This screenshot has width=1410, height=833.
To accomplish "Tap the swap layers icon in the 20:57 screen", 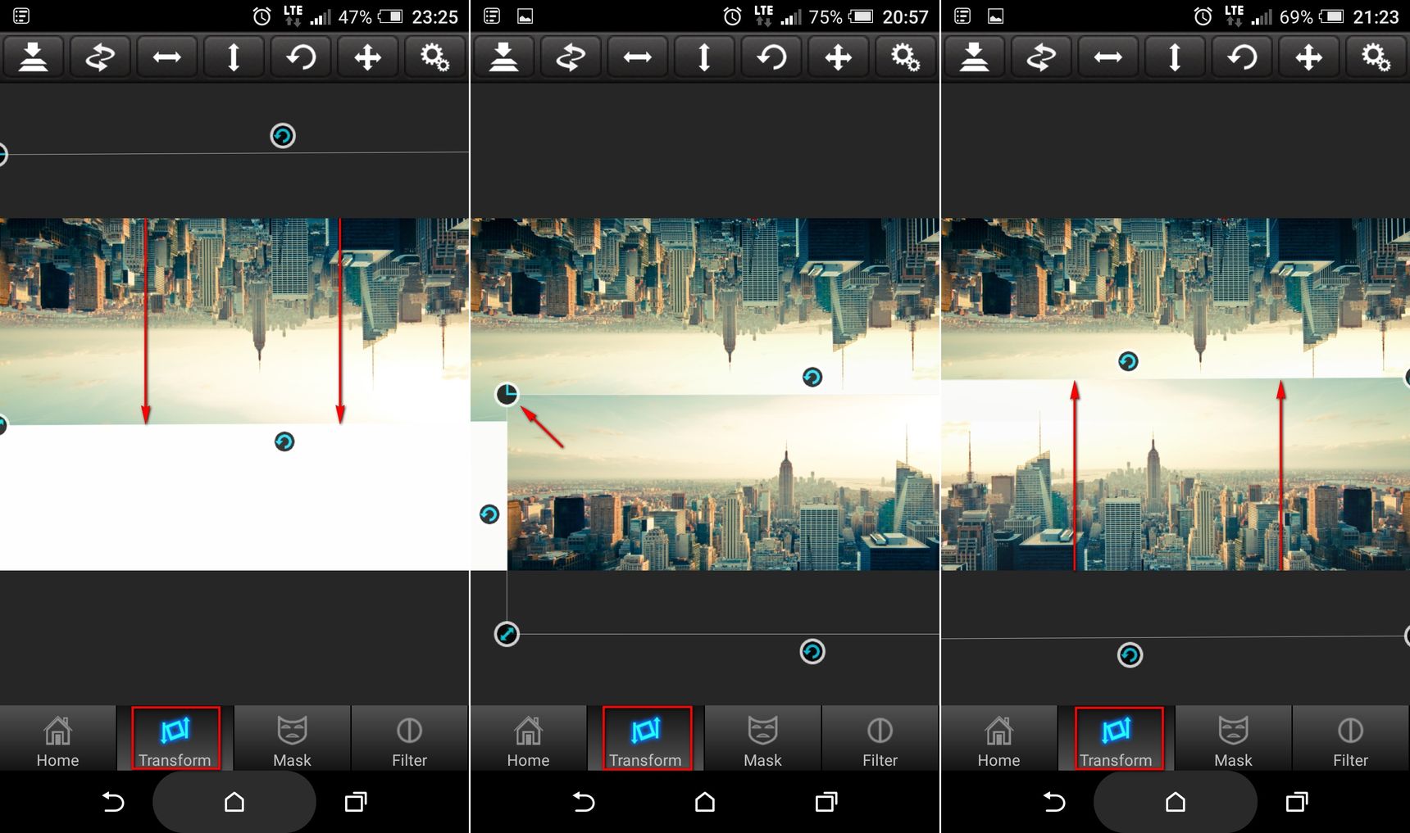I will pos(571,57).
